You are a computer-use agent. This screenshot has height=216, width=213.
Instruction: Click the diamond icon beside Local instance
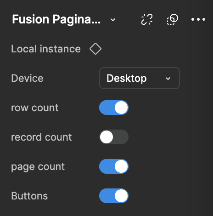[95, 49]
